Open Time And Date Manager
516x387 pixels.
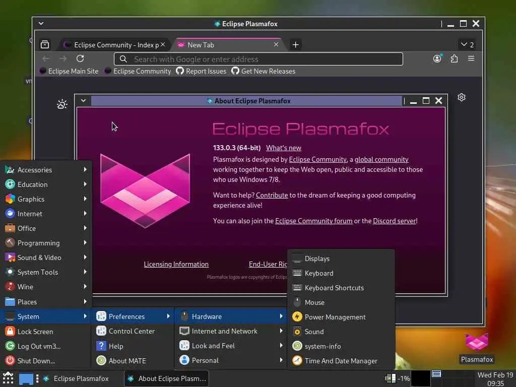(x=341, y=361)
